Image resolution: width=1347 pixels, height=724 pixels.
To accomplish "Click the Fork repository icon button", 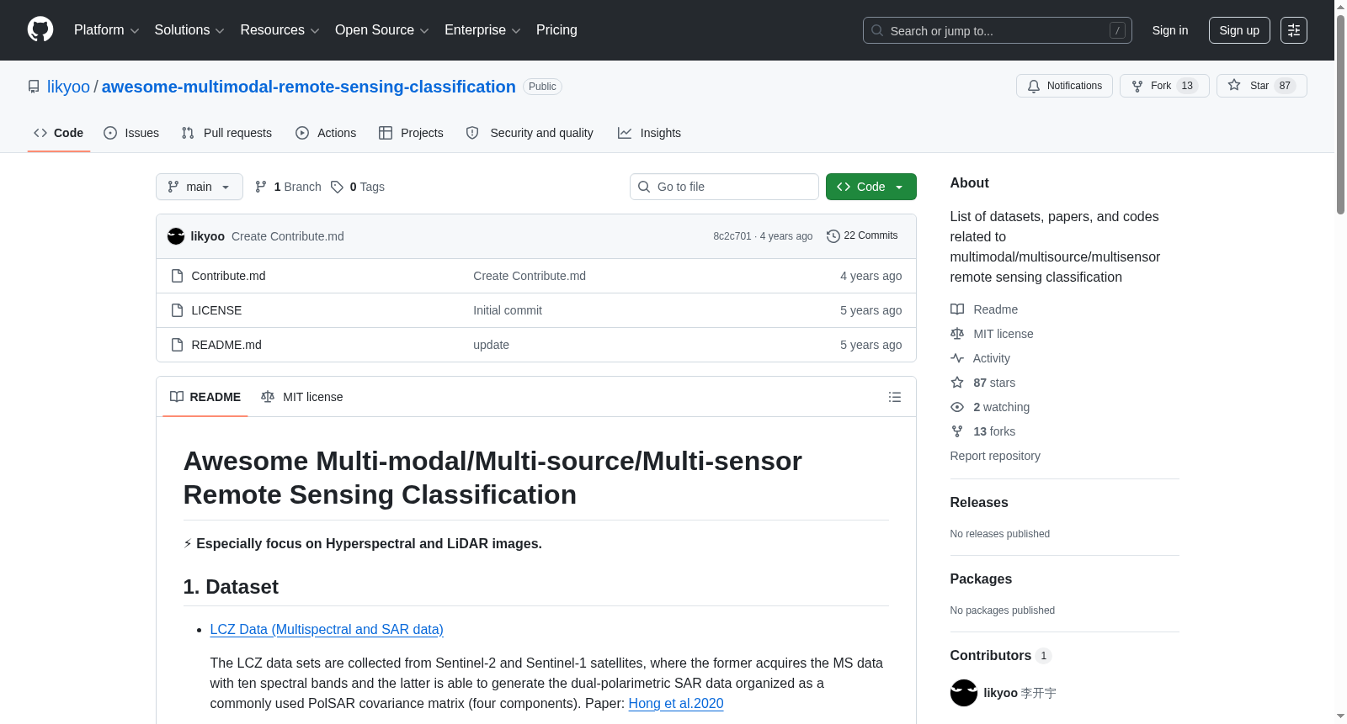I will point(1164,86).
